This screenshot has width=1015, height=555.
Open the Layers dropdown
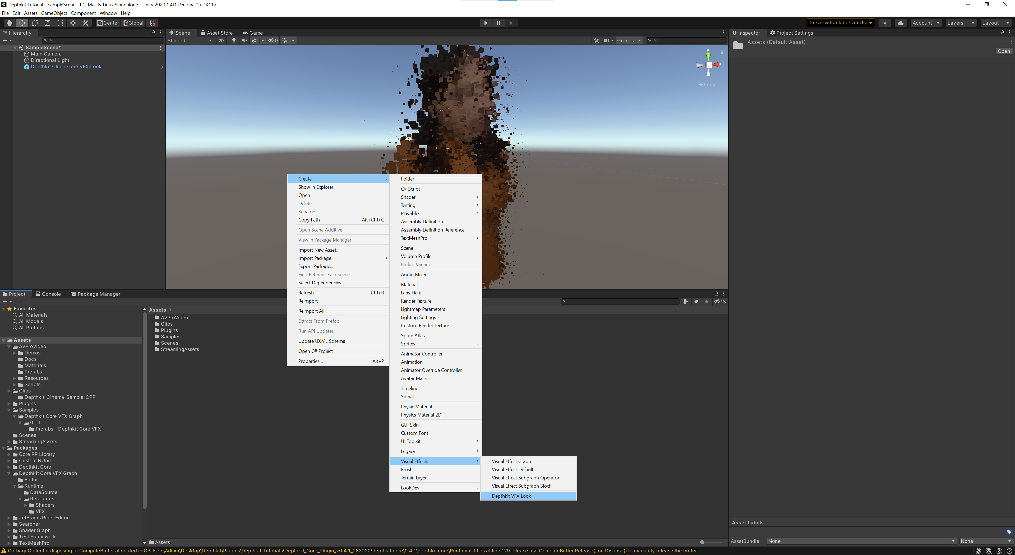[960, 23]
